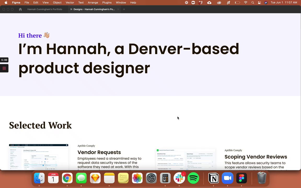Open Control Center in the menu bar

point(259,3)
